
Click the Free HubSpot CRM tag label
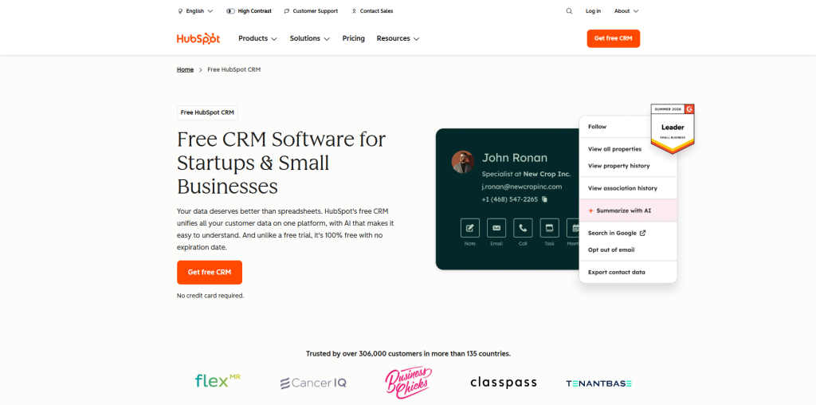207,113
